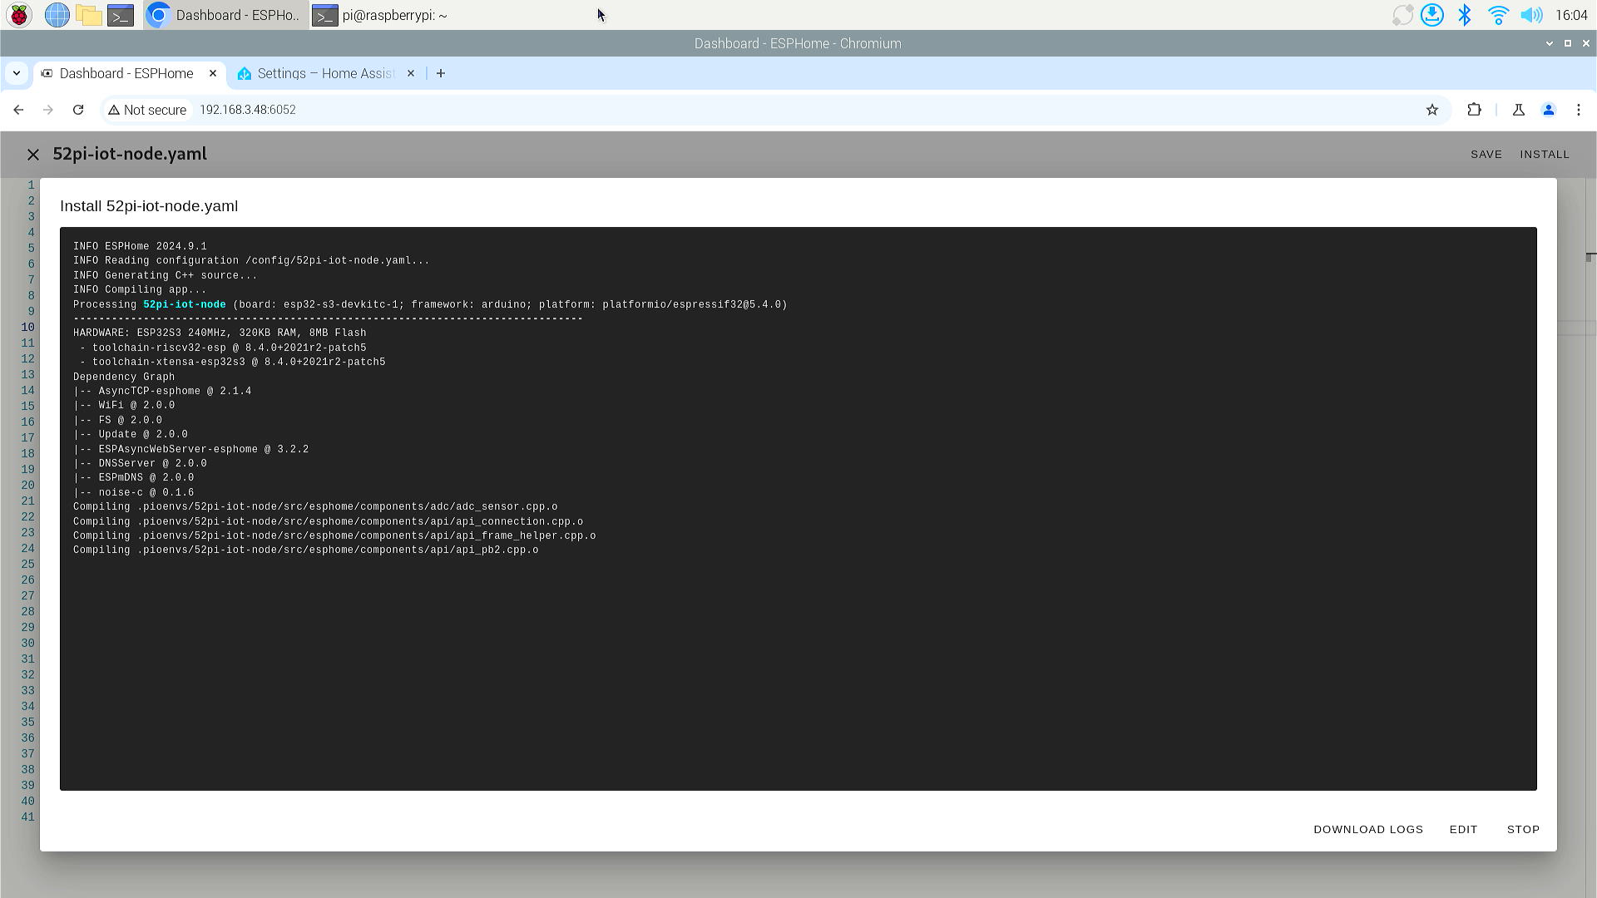This screenshot has height=898, width=1597.
Task: Open the Extensions puzzle icon
Action: click(1474, 110)
